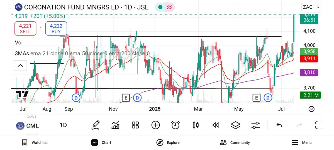This screenshot has height=150, width=334.
Task: Open the indicators chart icon
Action: click(x=115, y=125)
